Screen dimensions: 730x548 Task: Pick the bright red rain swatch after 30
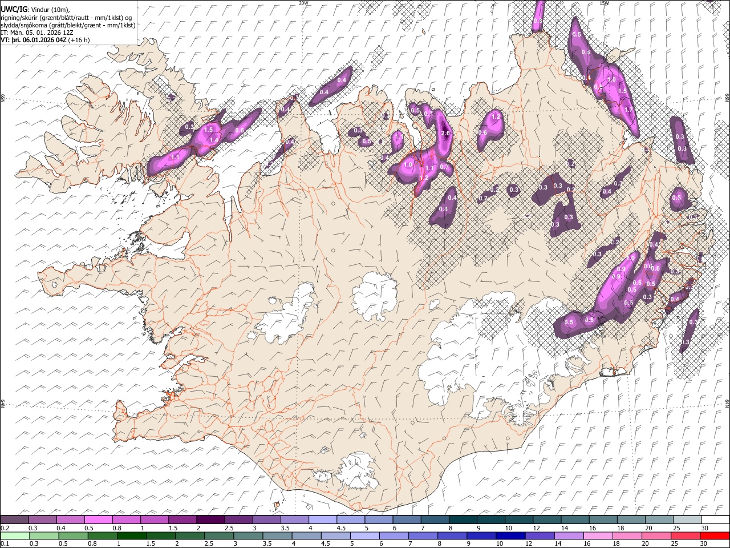[715, 535]
